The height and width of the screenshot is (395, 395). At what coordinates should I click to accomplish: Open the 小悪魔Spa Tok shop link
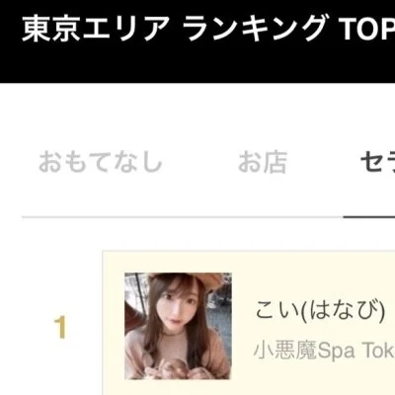(x=324, y=350)
